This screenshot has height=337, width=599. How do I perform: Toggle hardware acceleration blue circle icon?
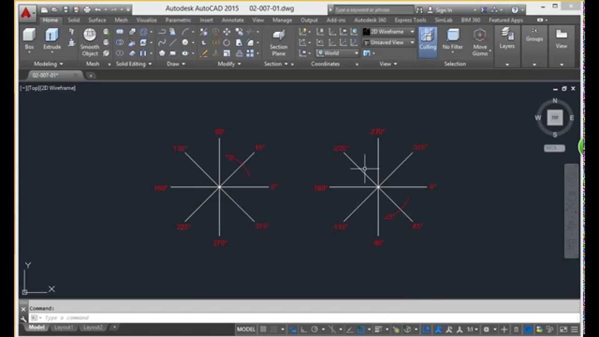tap(528, 329)
